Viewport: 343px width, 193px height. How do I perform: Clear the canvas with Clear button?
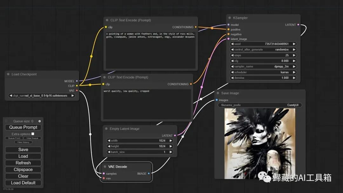point(23,176)
